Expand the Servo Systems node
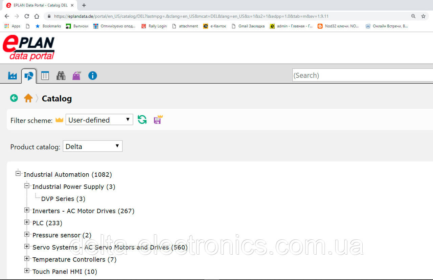Viewport: 433px width, 280px height. click(27, 246)
